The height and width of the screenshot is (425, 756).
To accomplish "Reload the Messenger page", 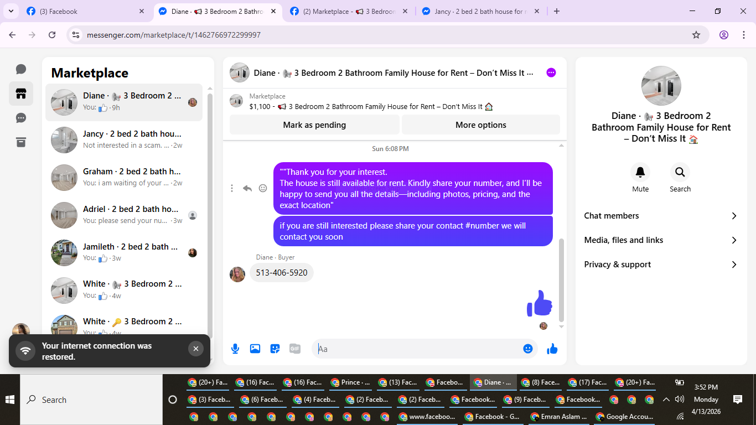I will tap(52, 35).
